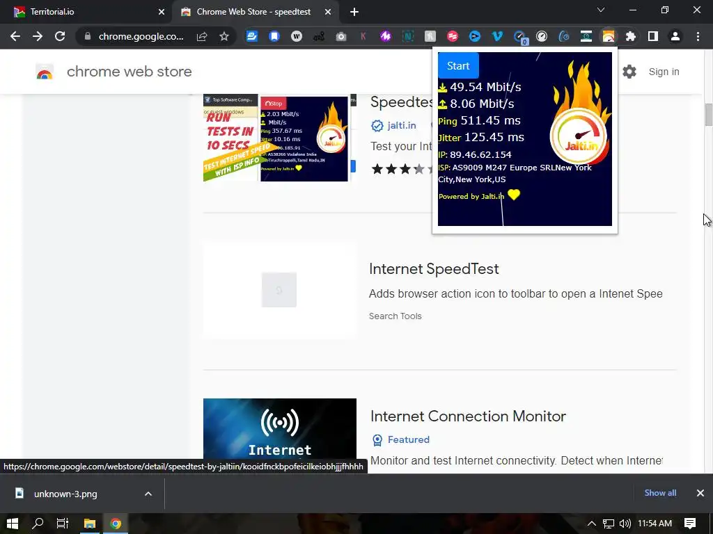Screen dimensions: 713x534
Task: Open the red striped circle extension
Action: click(x=453, y=36)
